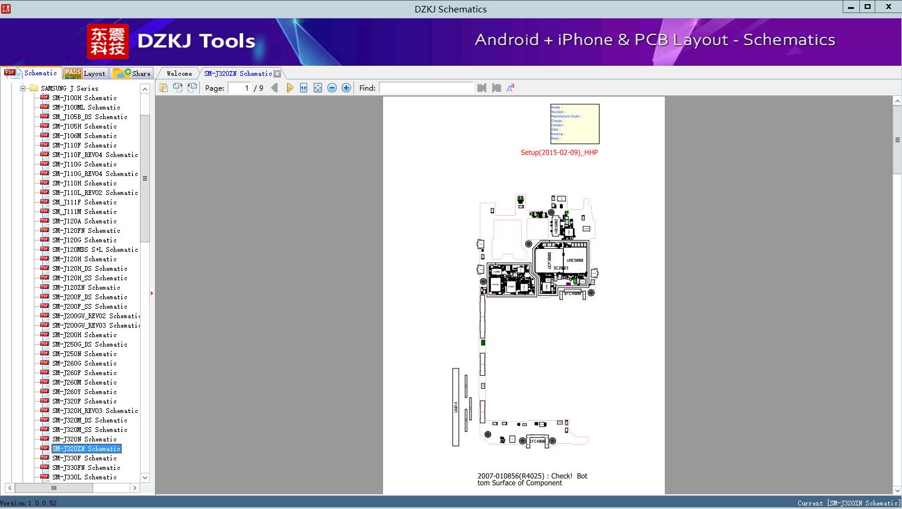Click the UCP3000 chip on the board layout
Viewport: 902px width, 509px height.
click(549, 262)
